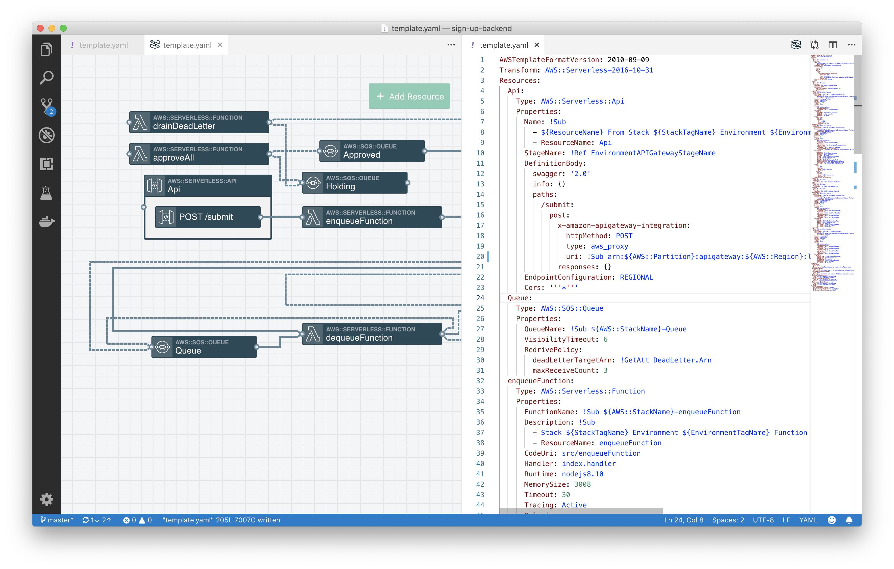This screenshot has height=569, width=894.
Task: Close the visual template.yaml tab
Action: point(220,45)
